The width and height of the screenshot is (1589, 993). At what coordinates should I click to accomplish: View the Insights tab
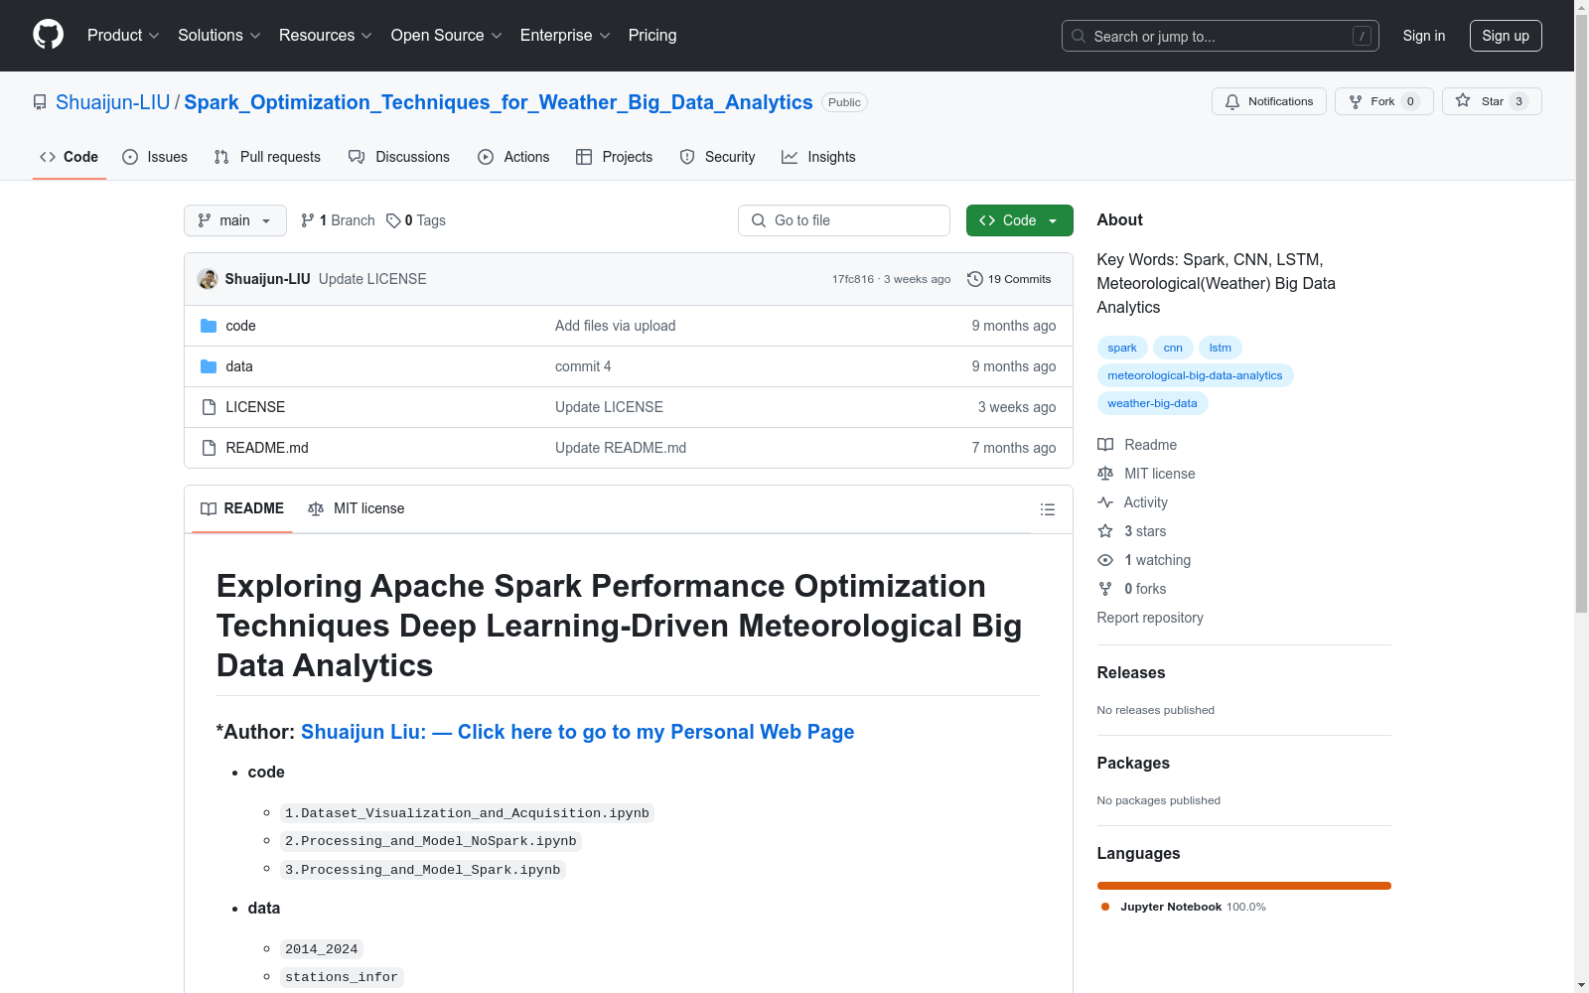(x=818, y=157)
